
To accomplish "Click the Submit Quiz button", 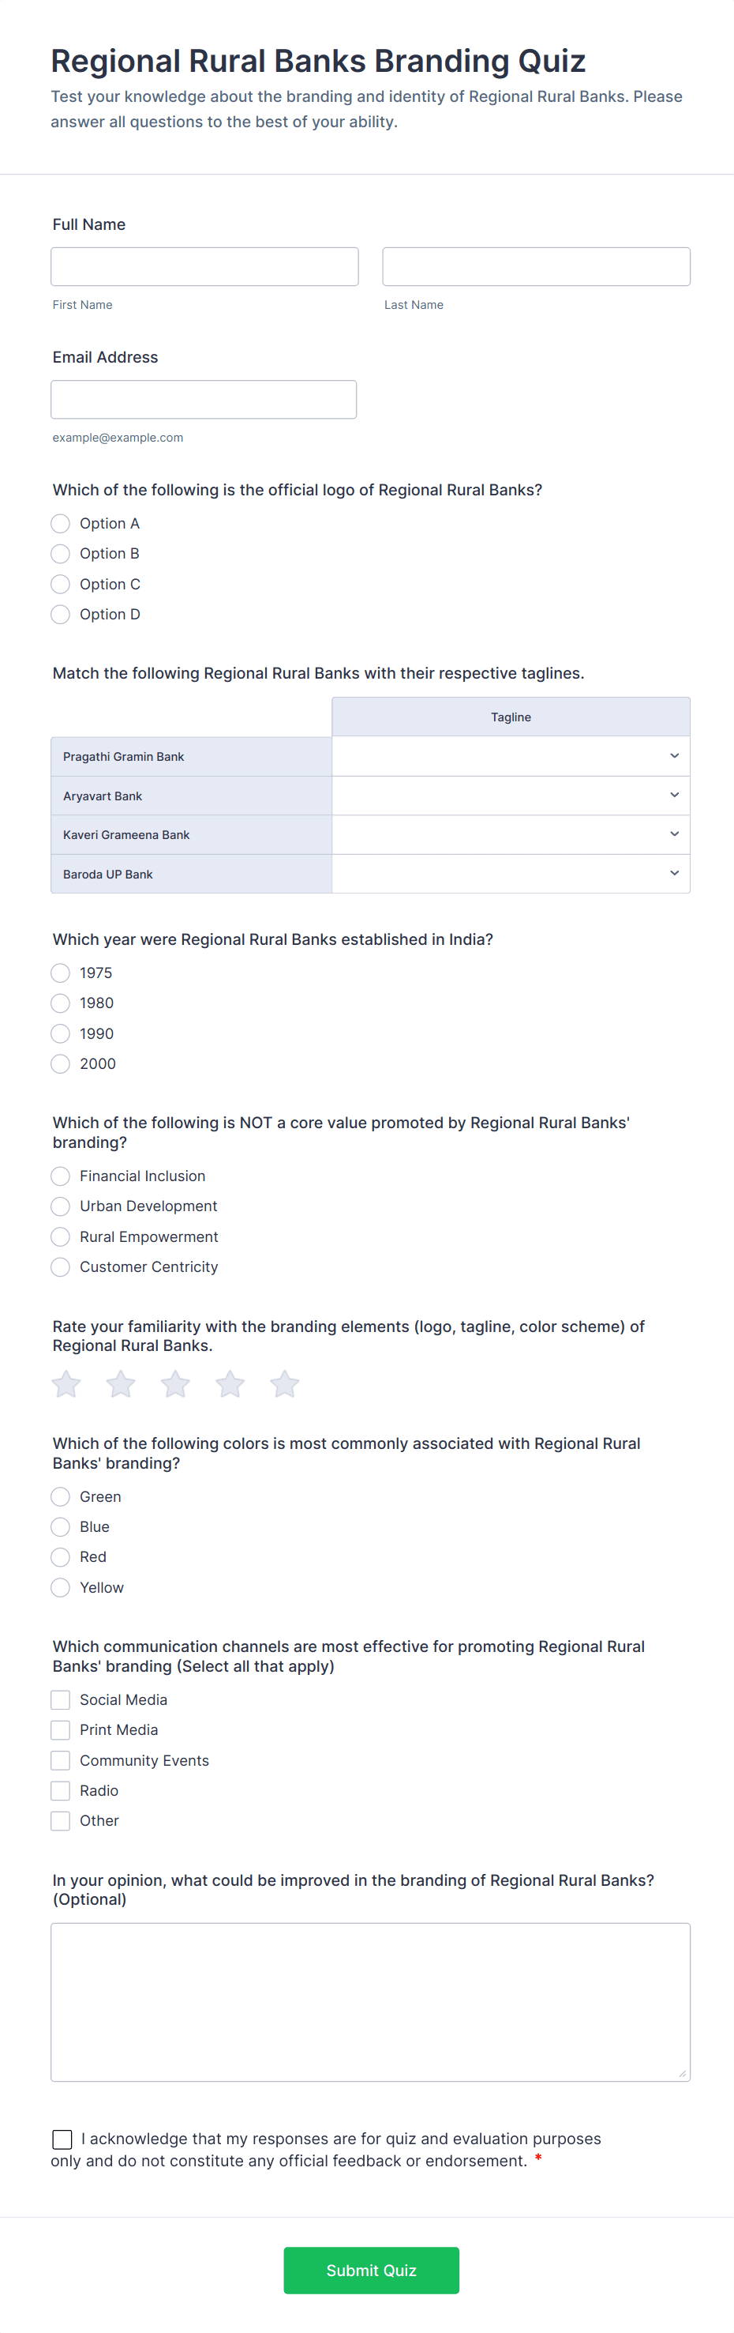I will coord(371,2271).
